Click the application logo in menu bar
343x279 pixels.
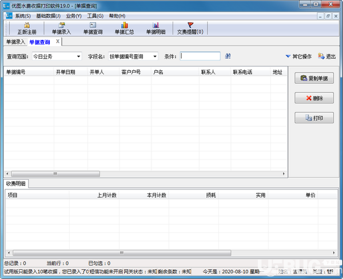pyautogui.click(x=9, y=16)
